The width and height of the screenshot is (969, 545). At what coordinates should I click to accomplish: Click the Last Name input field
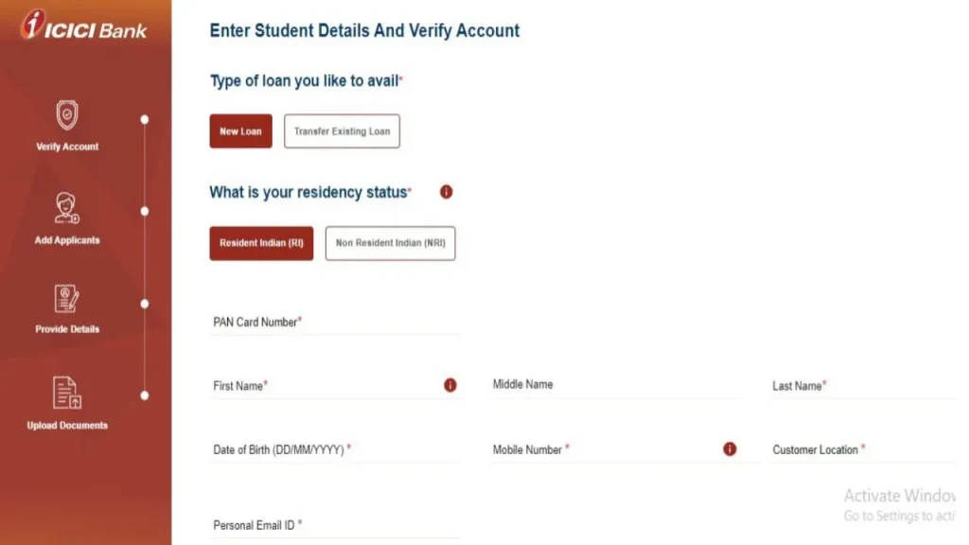(863, 386)
